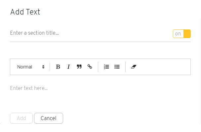Image resolution: width=201 pixels, height=132 pixels.
Task: Click the empty area of the formatting toolbar
Action: [163, 67]
